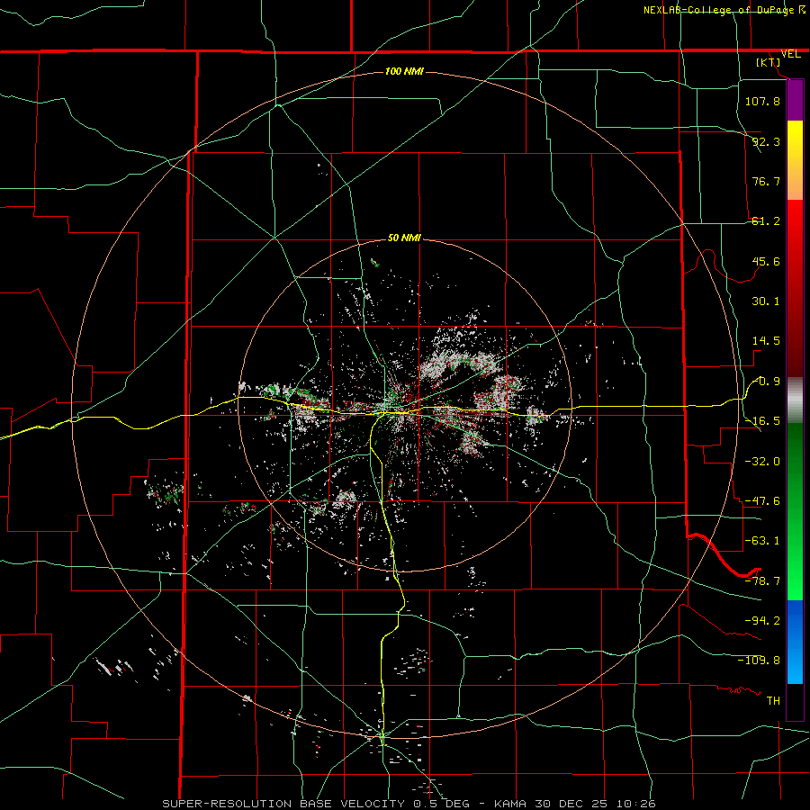
Task: Pick the blue segment of the color bar
Action: tap(795, 642)
